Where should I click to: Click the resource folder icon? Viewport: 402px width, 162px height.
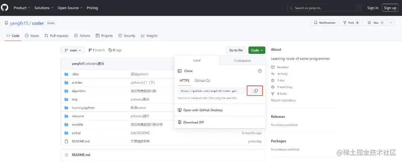click(66, 116)
